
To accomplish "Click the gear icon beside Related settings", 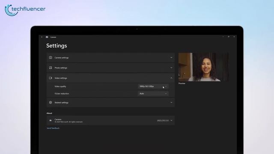I will coord(51,103).
